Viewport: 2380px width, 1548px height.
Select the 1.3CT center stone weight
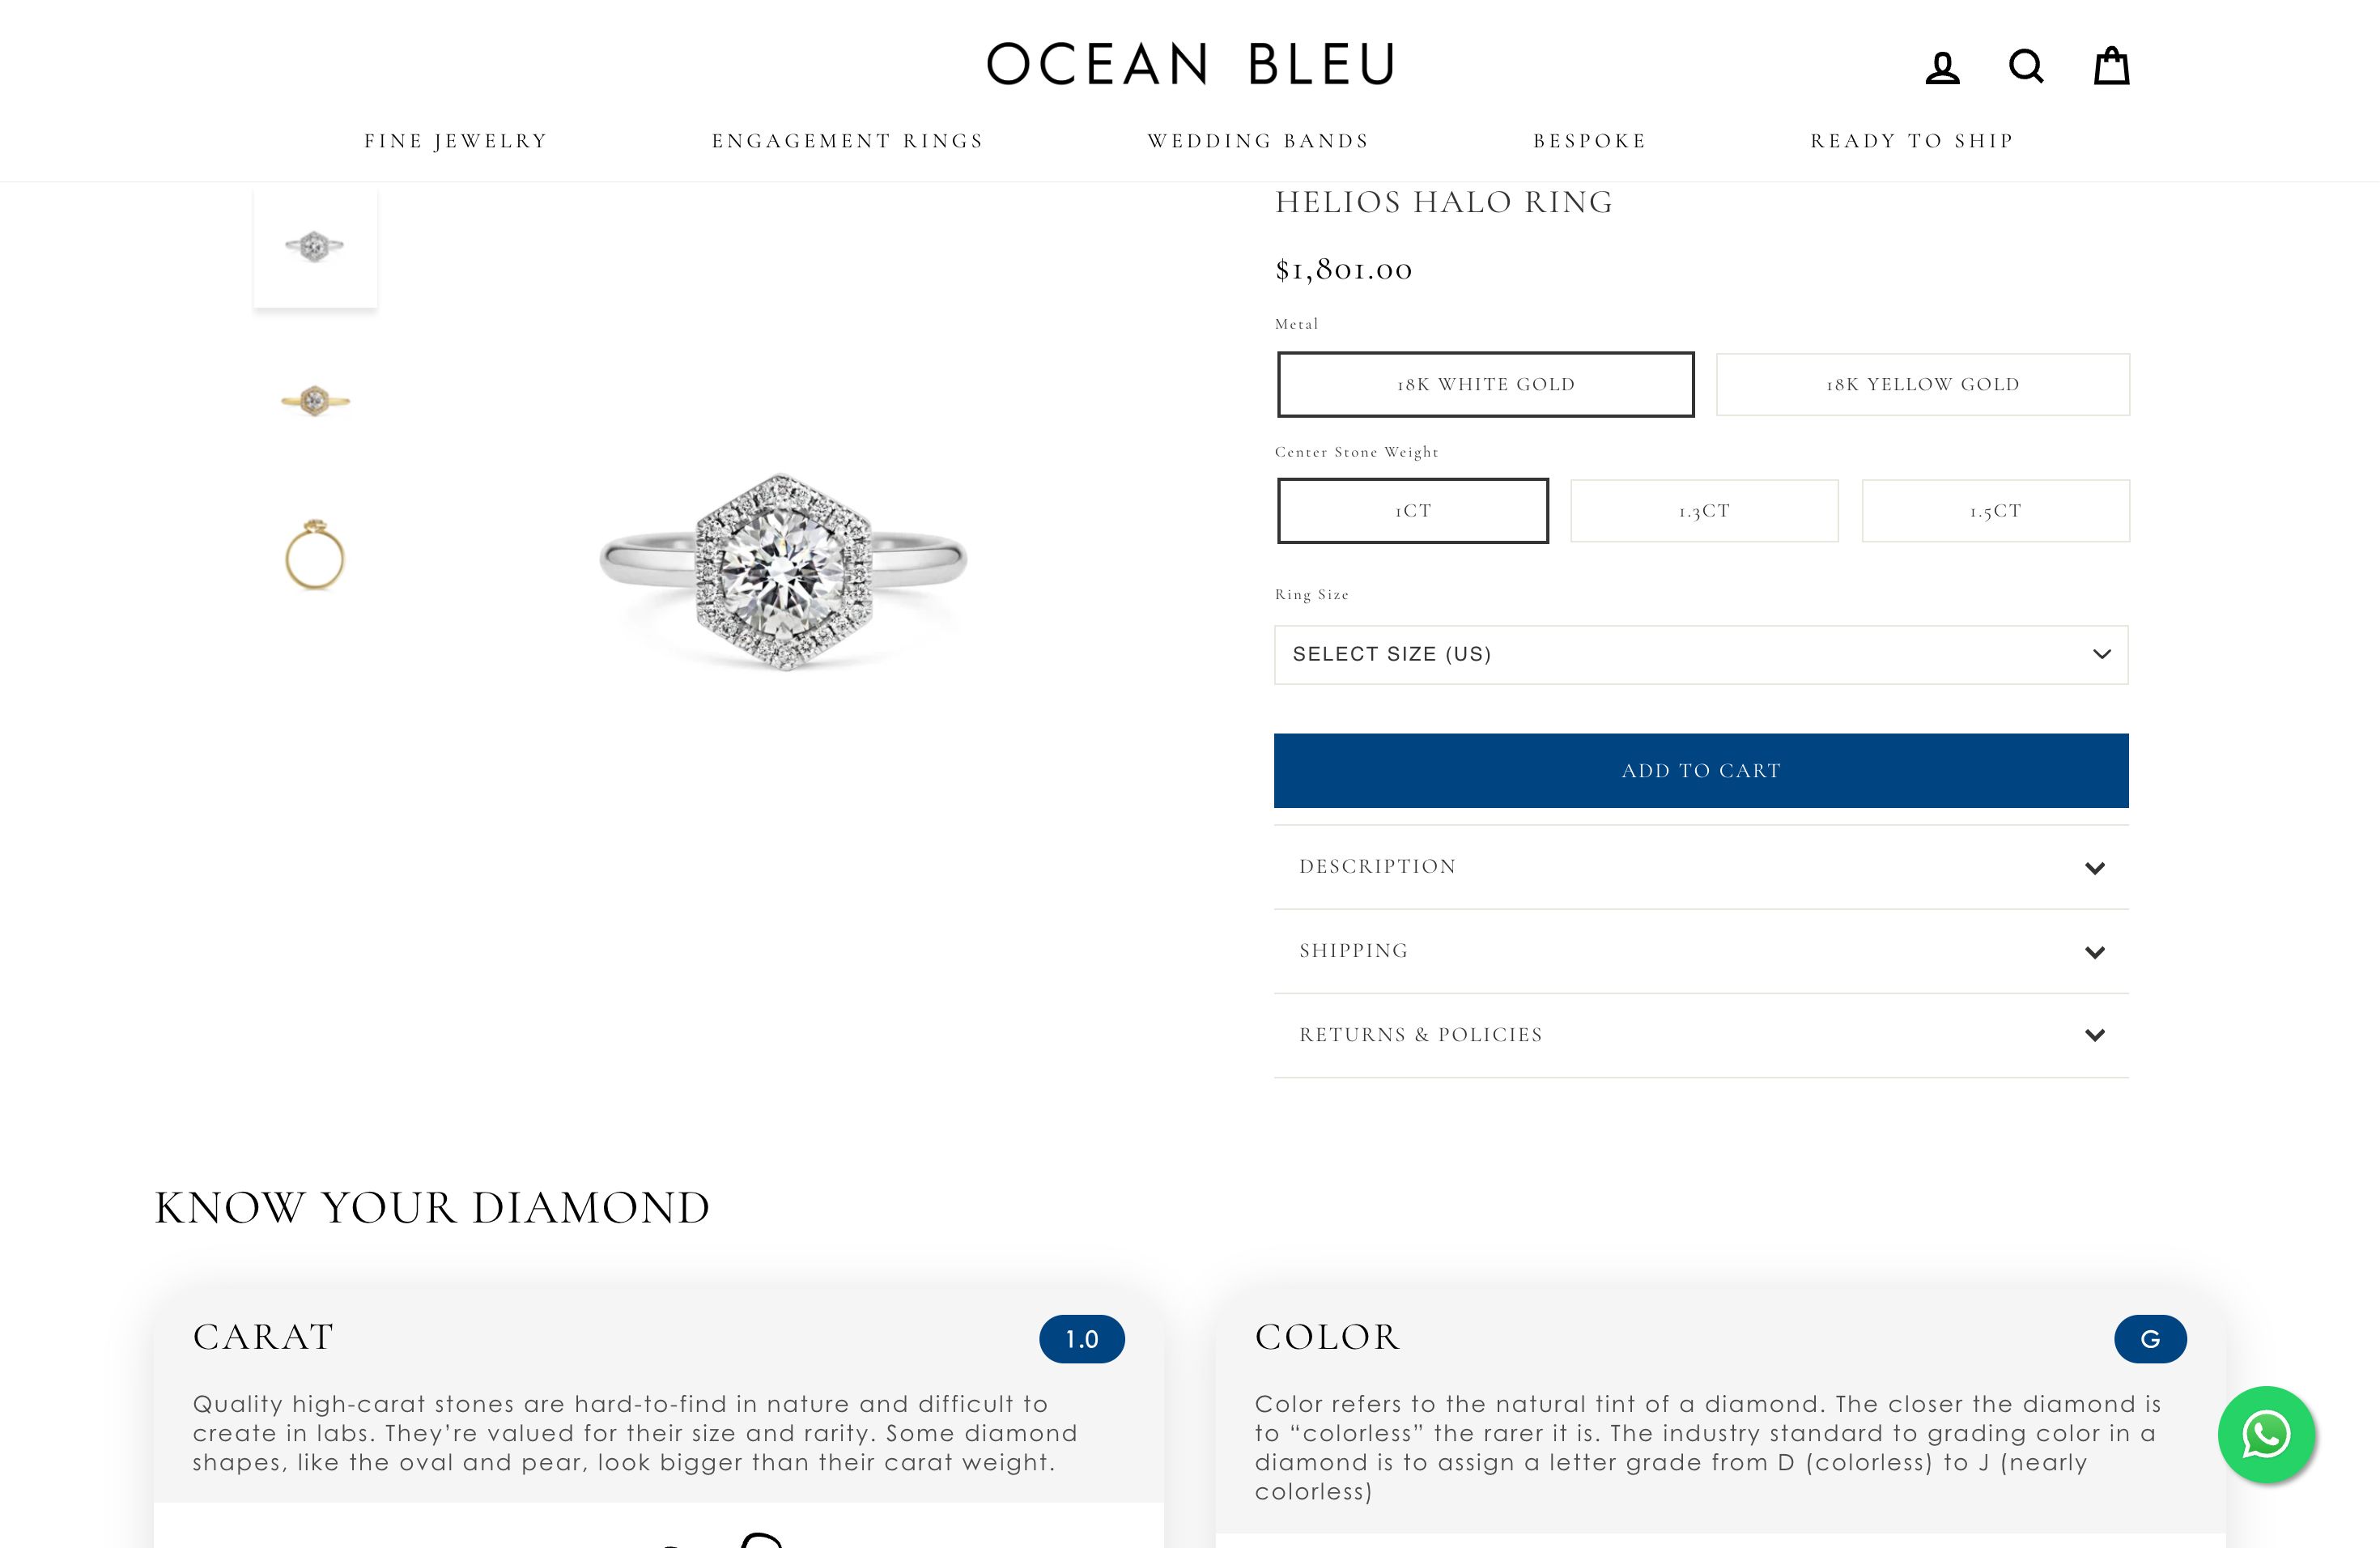coord(1703,510)
